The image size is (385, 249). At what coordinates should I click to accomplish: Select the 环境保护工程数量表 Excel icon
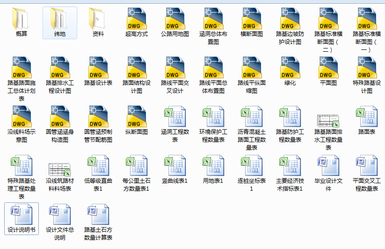(x=213, y=117)
